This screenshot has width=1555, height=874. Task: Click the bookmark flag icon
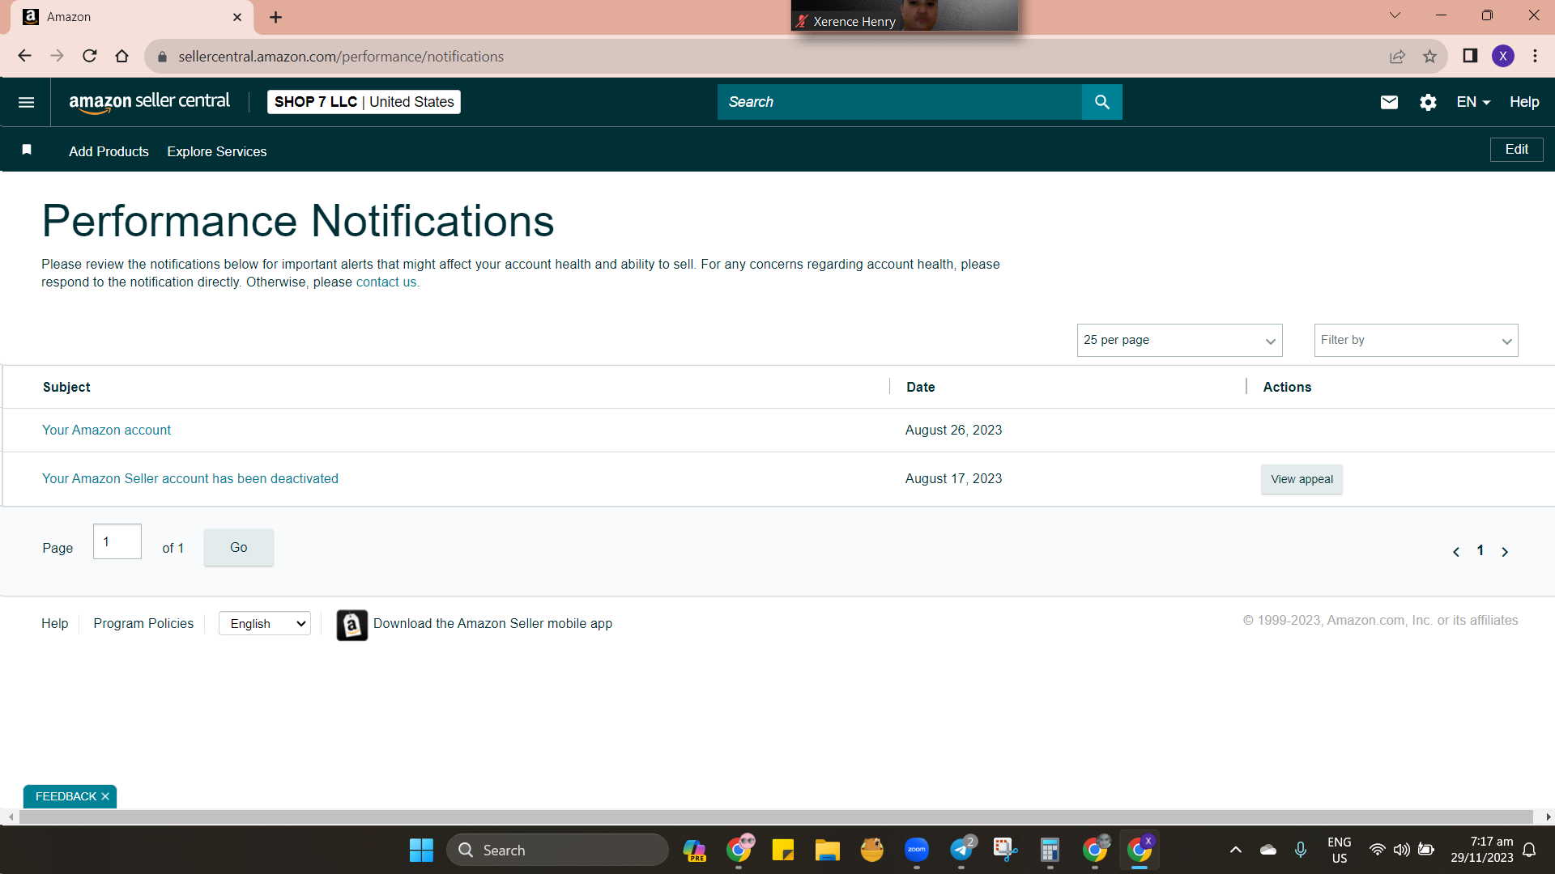click(x=27, y=150)
